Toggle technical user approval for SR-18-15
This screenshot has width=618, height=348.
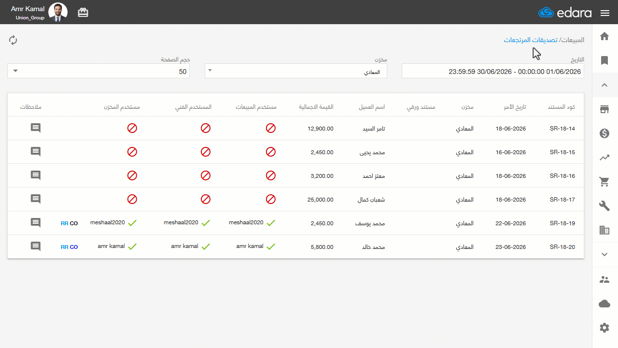click(x=206, y=152)
